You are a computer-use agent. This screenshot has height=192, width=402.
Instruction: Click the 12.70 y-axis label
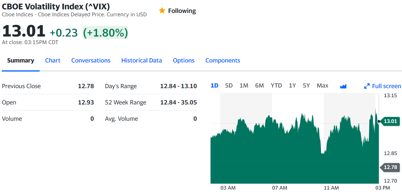pyautogui.click(x=390, y=181)
